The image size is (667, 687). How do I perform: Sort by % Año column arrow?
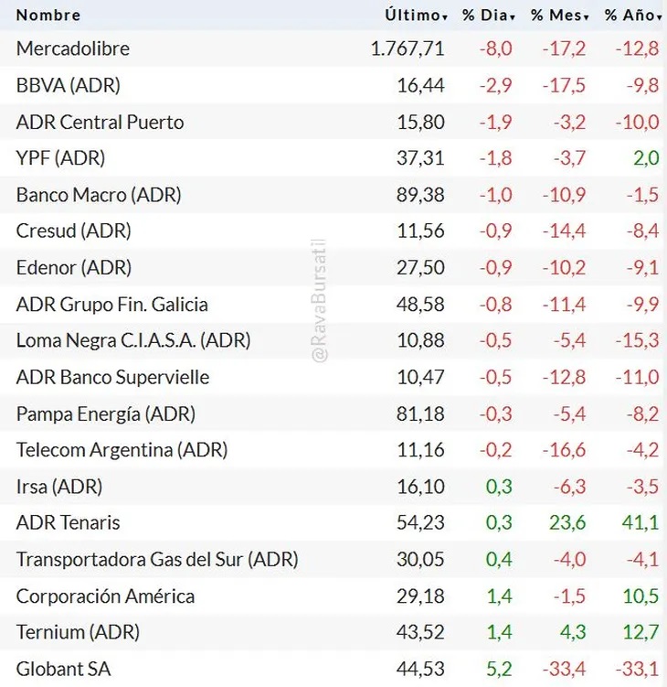[660, 17]
